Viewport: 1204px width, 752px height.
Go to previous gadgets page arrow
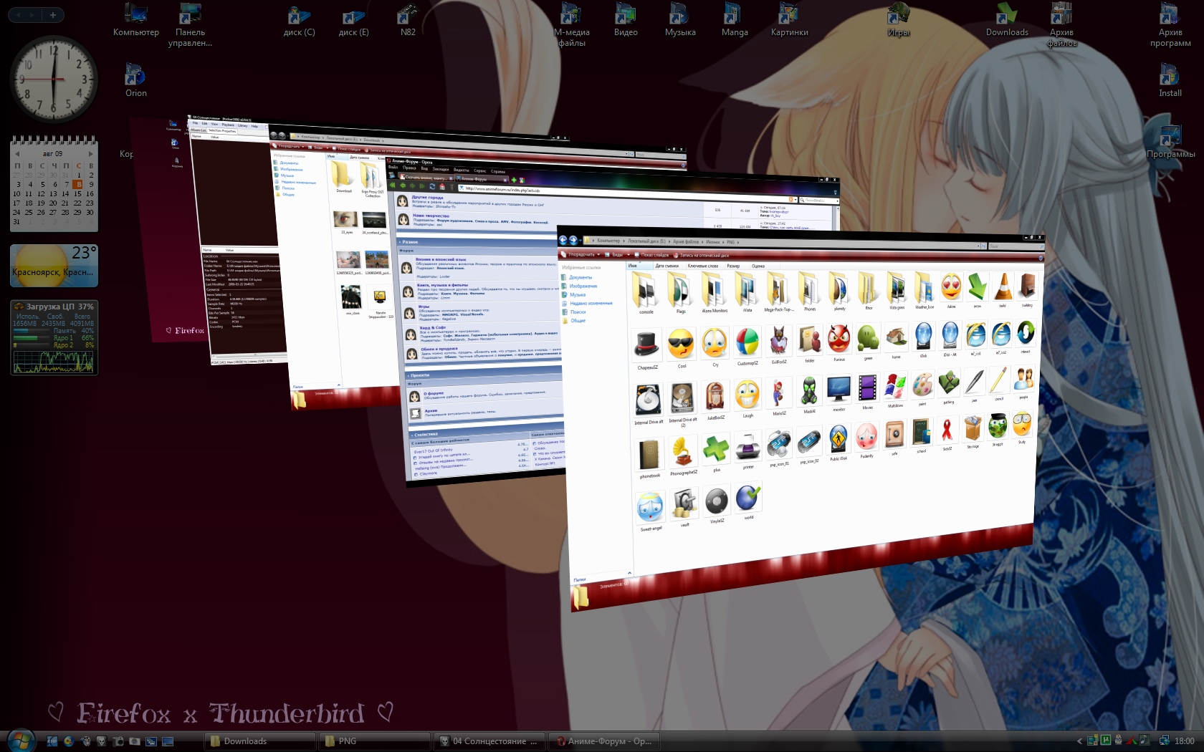click(x=19, y=14)
